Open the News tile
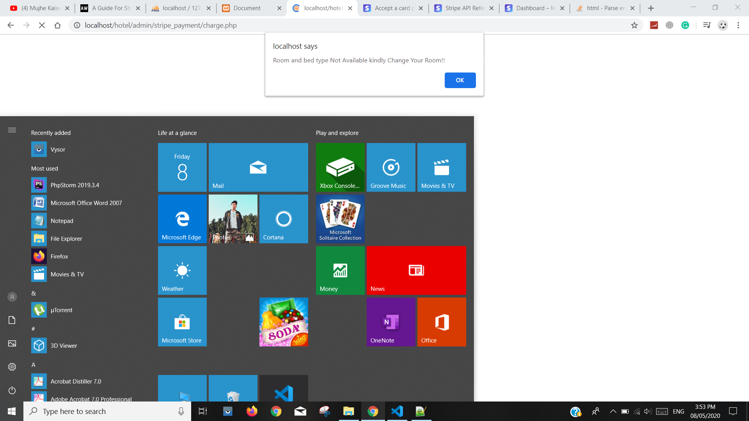 pyautogui.click(x=416, y=270)
